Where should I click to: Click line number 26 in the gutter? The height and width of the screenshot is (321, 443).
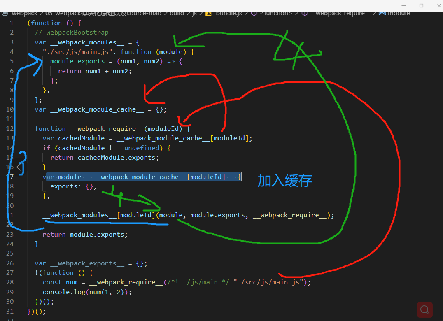[10, 263]
